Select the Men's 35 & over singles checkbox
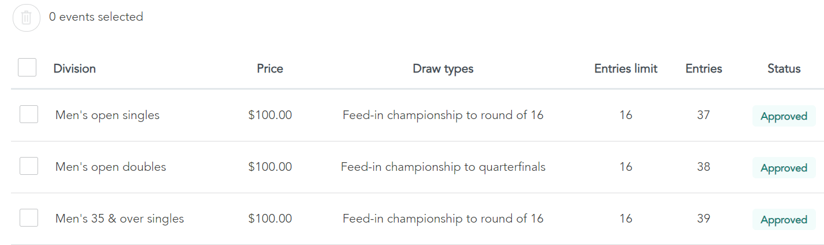824x245 pixels. pyautogui.click(x=29, y=217)
